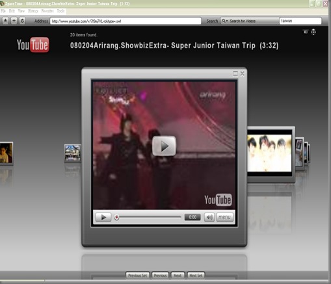The image size is (331, 284).
Task: Click the refresh icon next to Address
Action: point(22,21)
